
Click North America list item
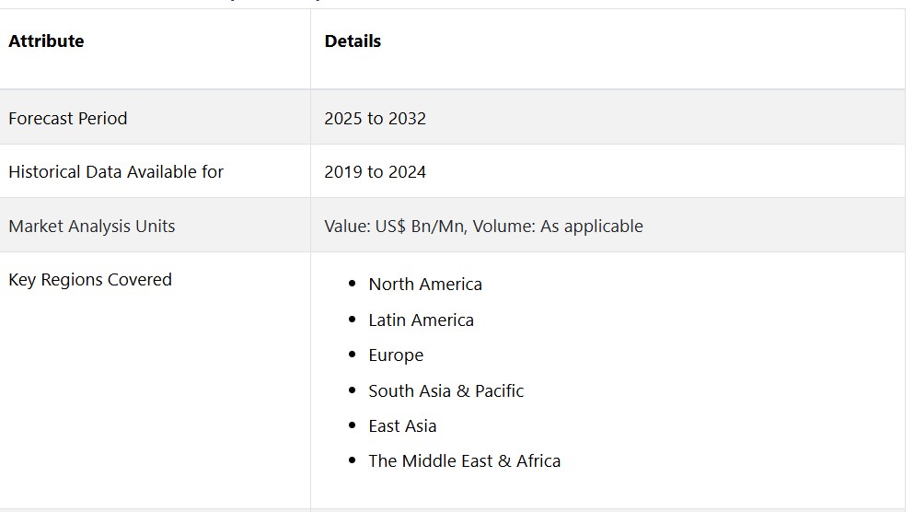click(425, 285)
